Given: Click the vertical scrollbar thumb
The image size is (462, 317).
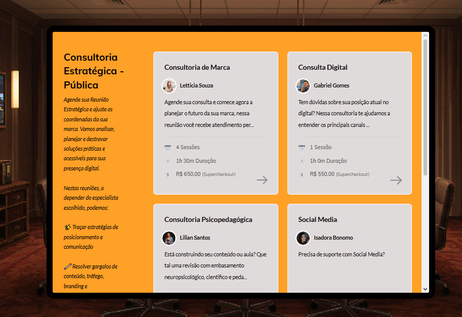Looking at the screenshot, I should tap(425, 107).
